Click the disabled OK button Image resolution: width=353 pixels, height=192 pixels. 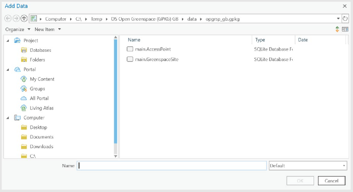coord(300,181)
